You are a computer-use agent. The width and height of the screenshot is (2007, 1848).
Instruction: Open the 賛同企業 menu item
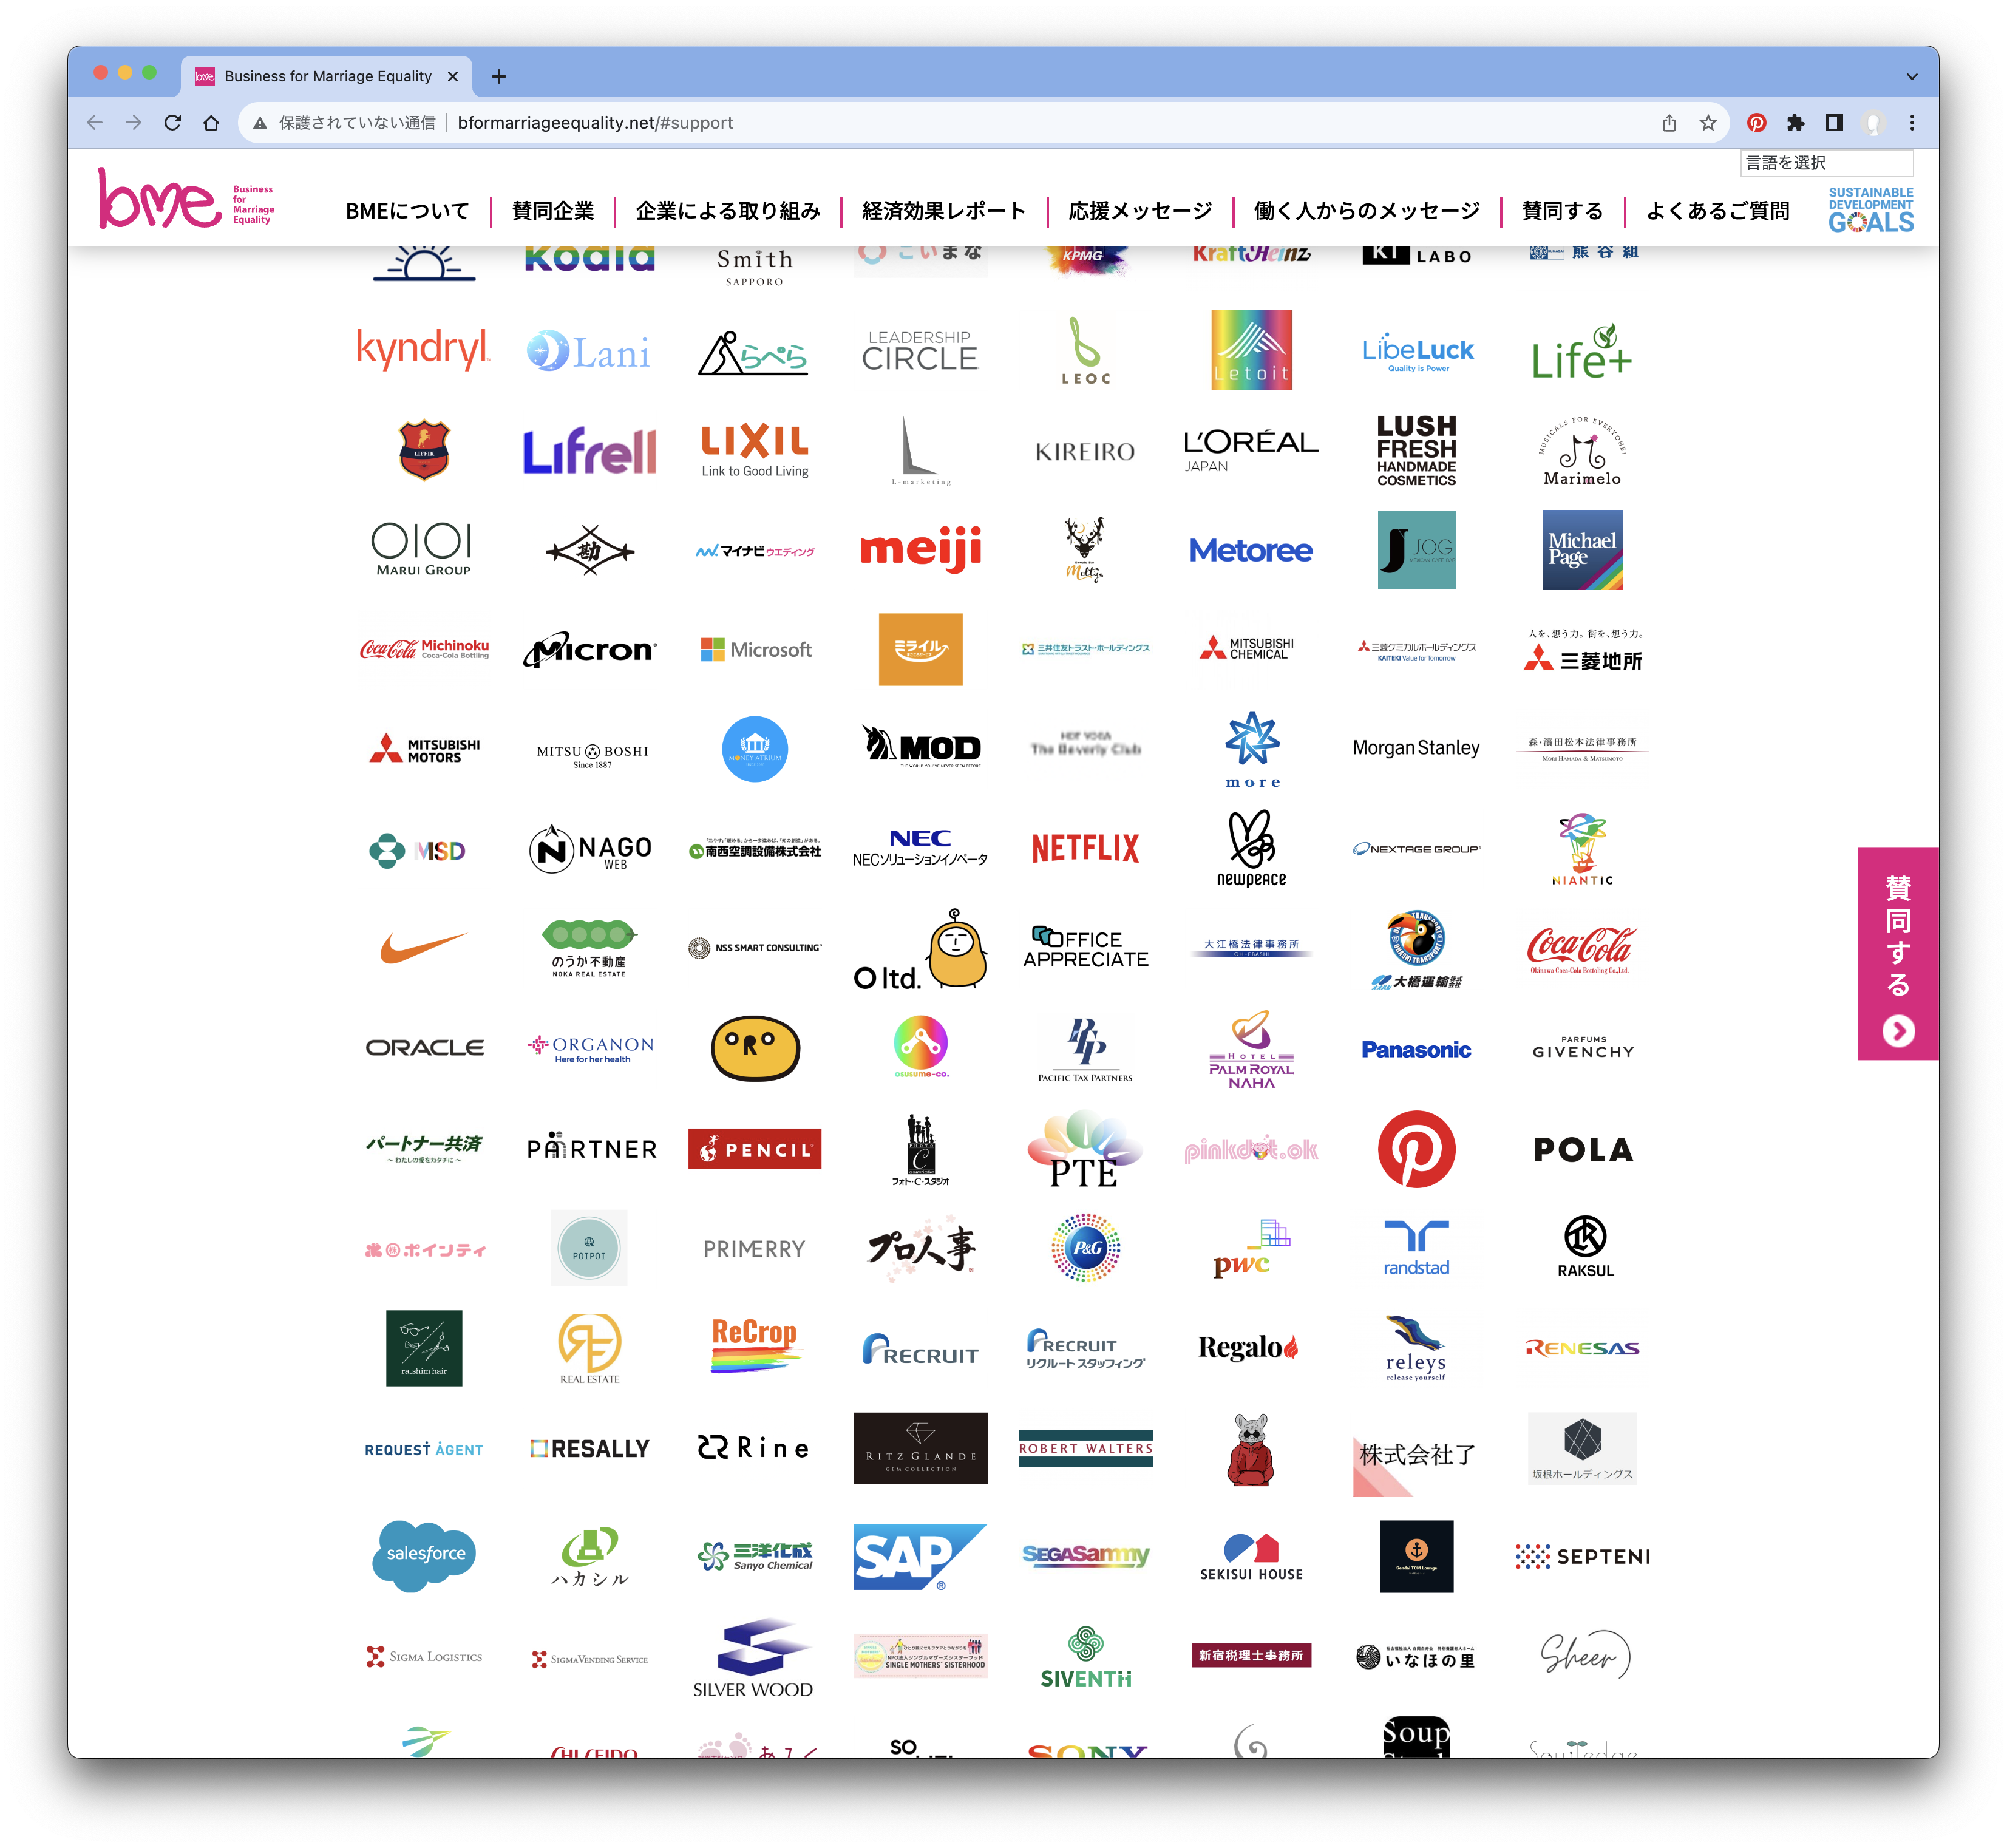(553, 211)
